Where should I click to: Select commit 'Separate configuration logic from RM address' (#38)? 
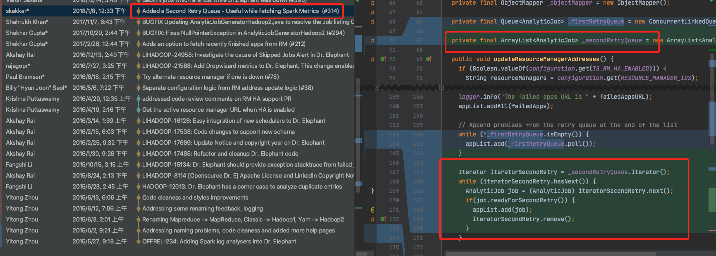[x=227, y=88]
